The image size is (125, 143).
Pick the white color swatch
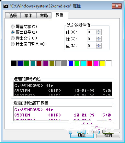109,63
